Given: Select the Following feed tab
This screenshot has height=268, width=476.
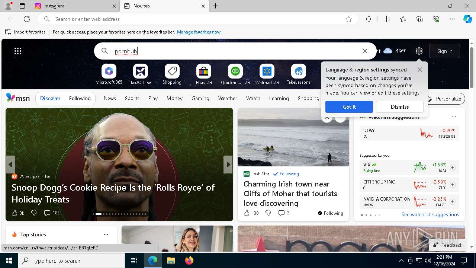Looking at the screenshot, I should point(80,98).
